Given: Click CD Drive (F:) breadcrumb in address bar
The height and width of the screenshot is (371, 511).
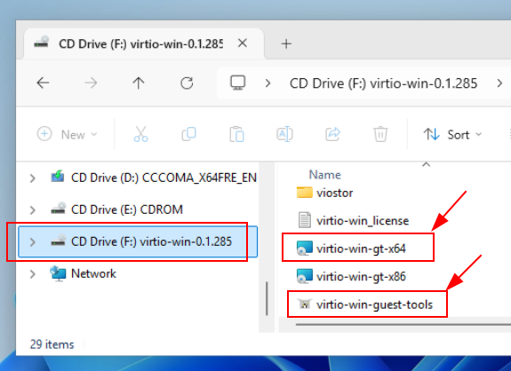Looking at the screenshot, I should click(383, 83).
